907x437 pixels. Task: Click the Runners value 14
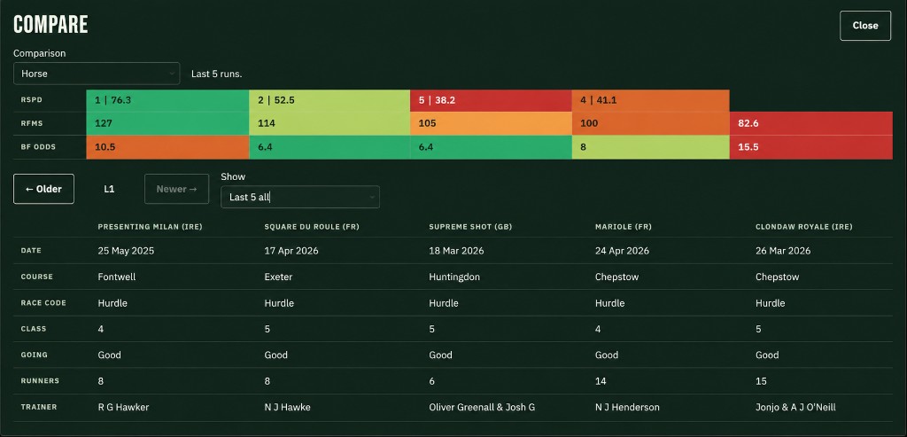[600, 381]
